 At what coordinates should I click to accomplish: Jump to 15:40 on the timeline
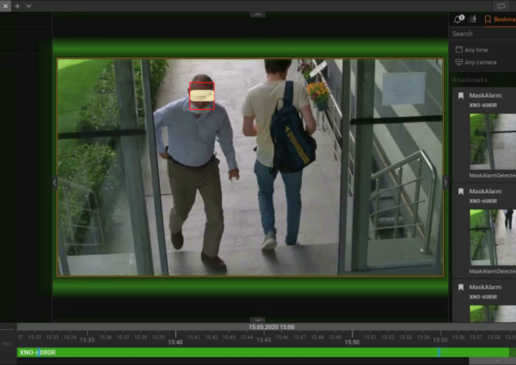(175, 342)
